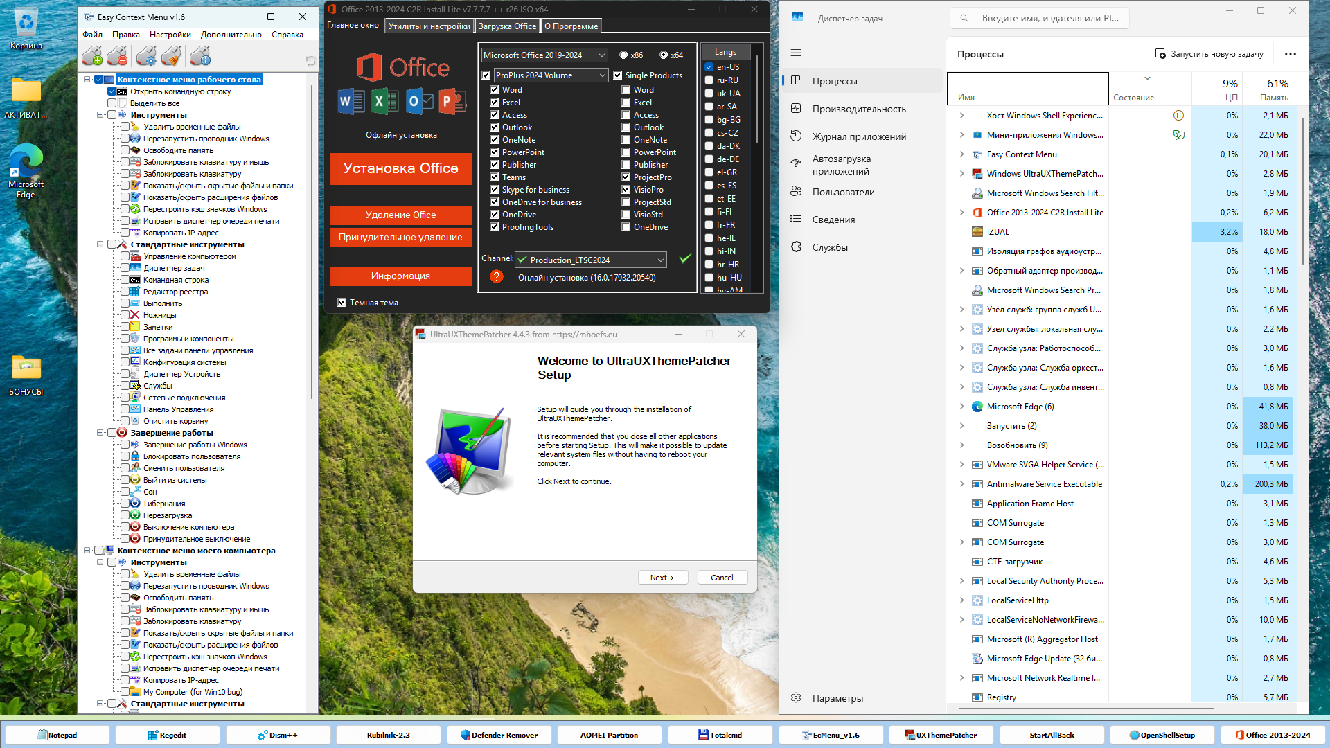Click the red question mark help icon
This screenshot has width=1330, height=748.
496,277
